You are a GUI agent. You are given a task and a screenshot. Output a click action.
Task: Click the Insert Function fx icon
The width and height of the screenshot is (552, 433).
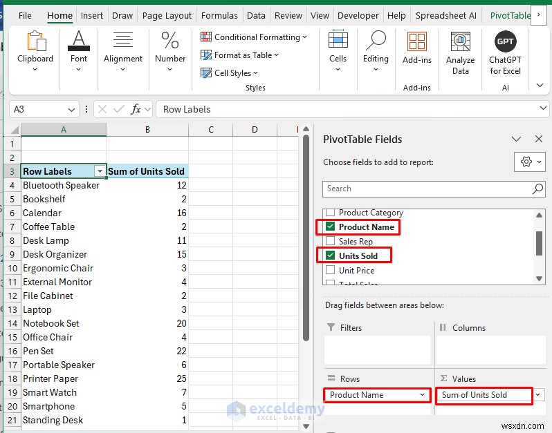click(x=136, y=109)
